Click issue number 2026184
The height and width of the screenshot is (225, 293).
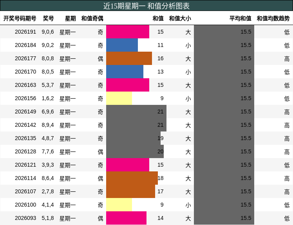(25, 45)
